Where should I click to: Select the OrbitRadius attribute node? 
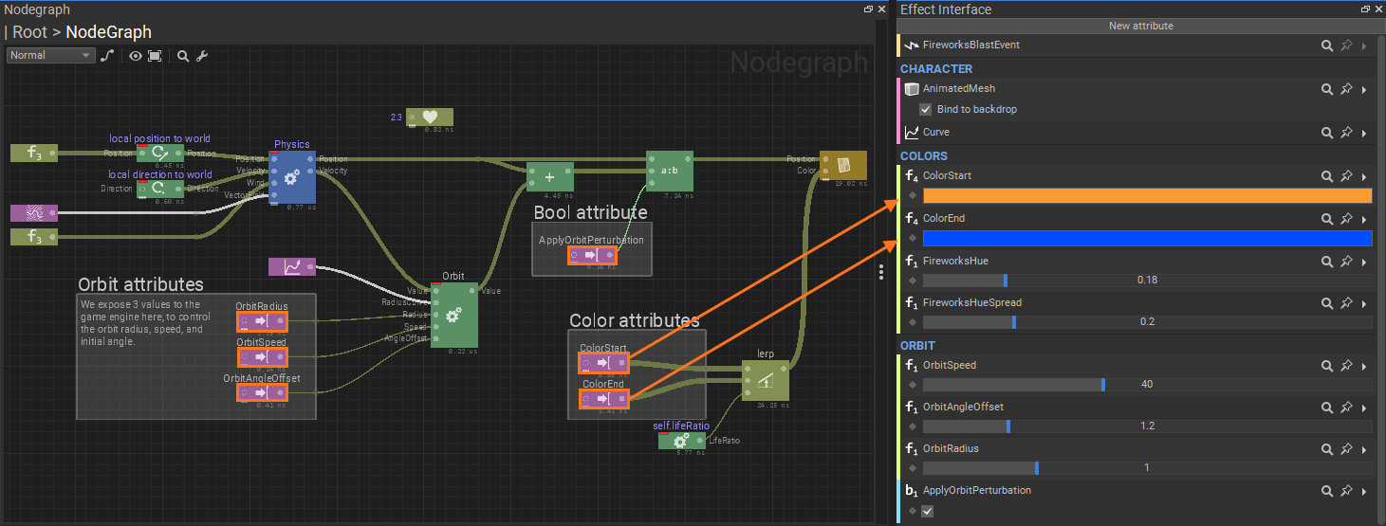coord(262,321)
